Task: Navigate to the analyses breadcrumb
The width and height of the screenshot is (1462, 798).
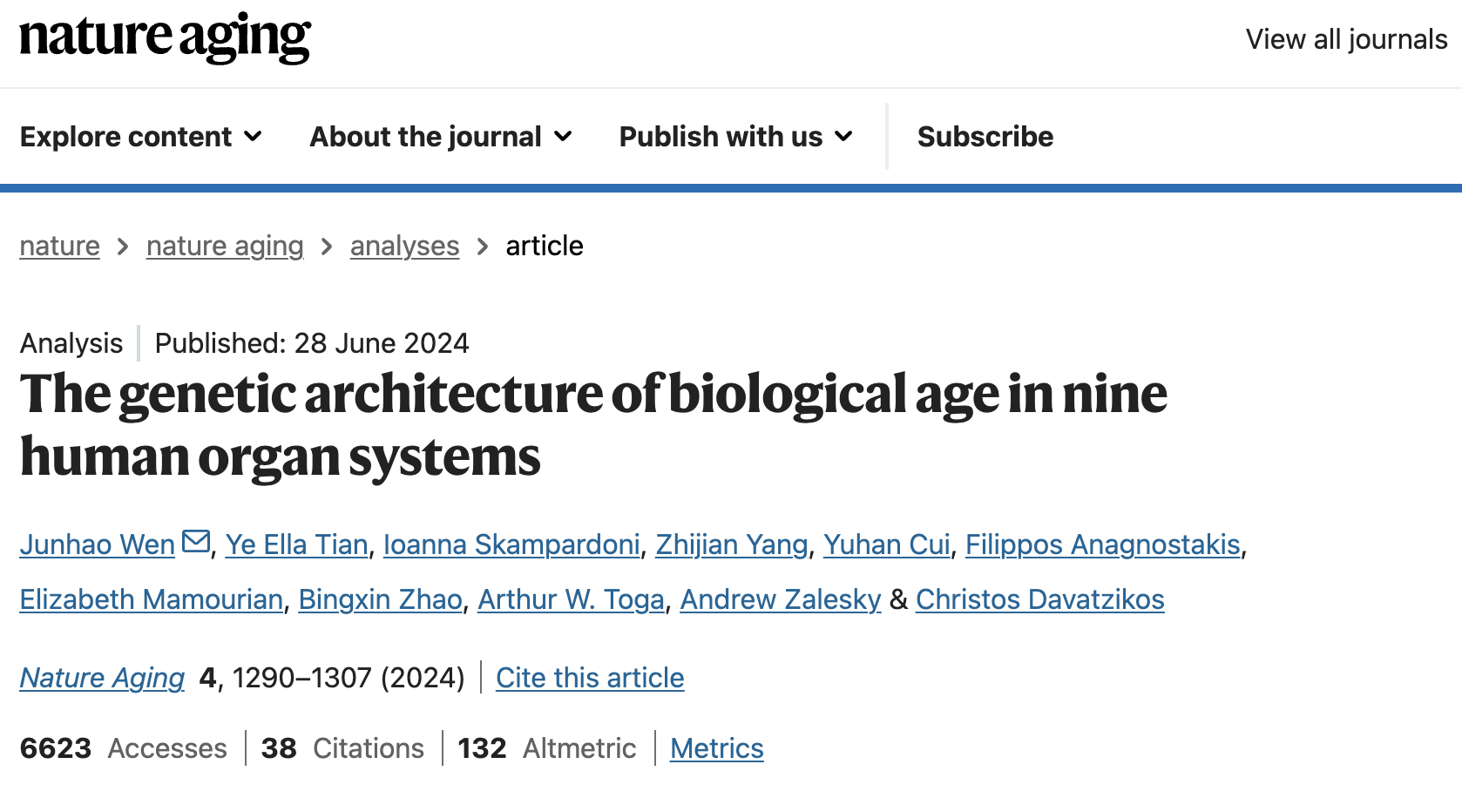Action: 404,247
